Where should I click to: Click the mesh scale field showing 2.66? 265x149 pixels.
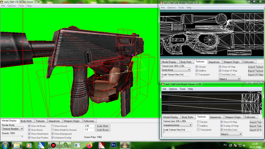point(89,126)
